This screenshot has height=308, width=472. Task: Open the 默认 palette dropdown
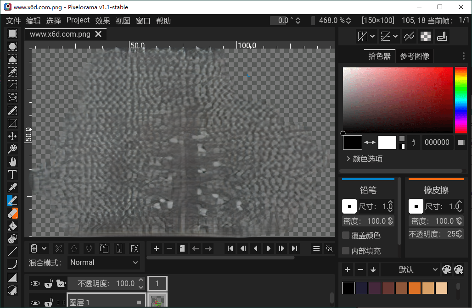click(410, 269)
